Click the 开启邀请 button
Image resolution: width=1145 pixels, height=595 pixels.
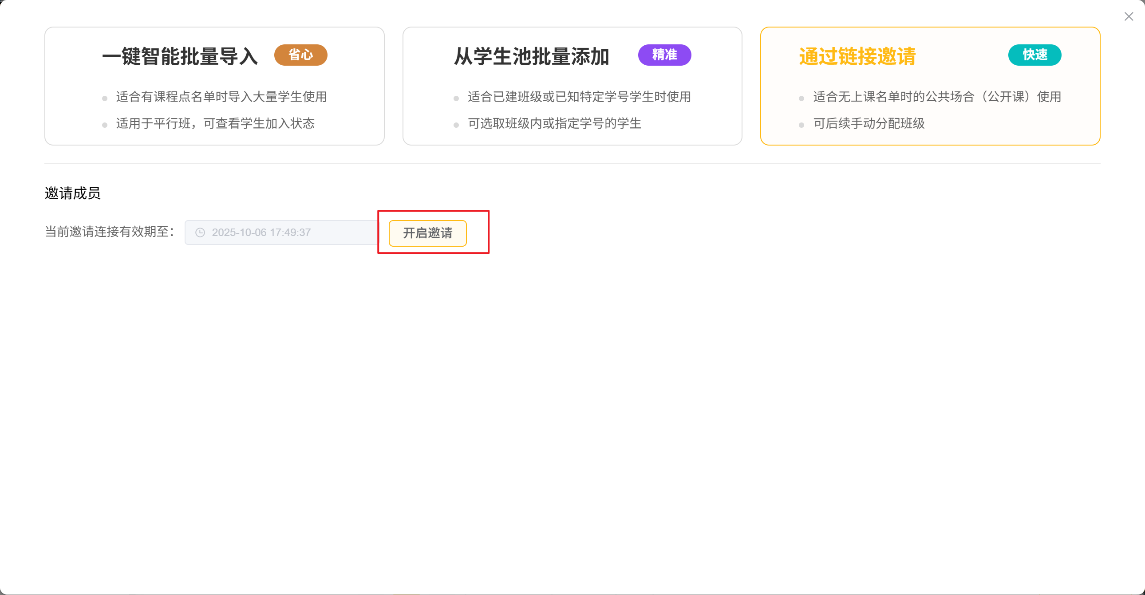point(427,233)
